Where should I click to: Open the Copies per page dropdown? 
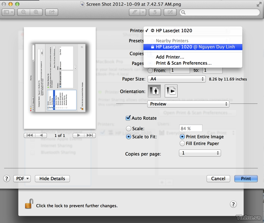point(200,153)
